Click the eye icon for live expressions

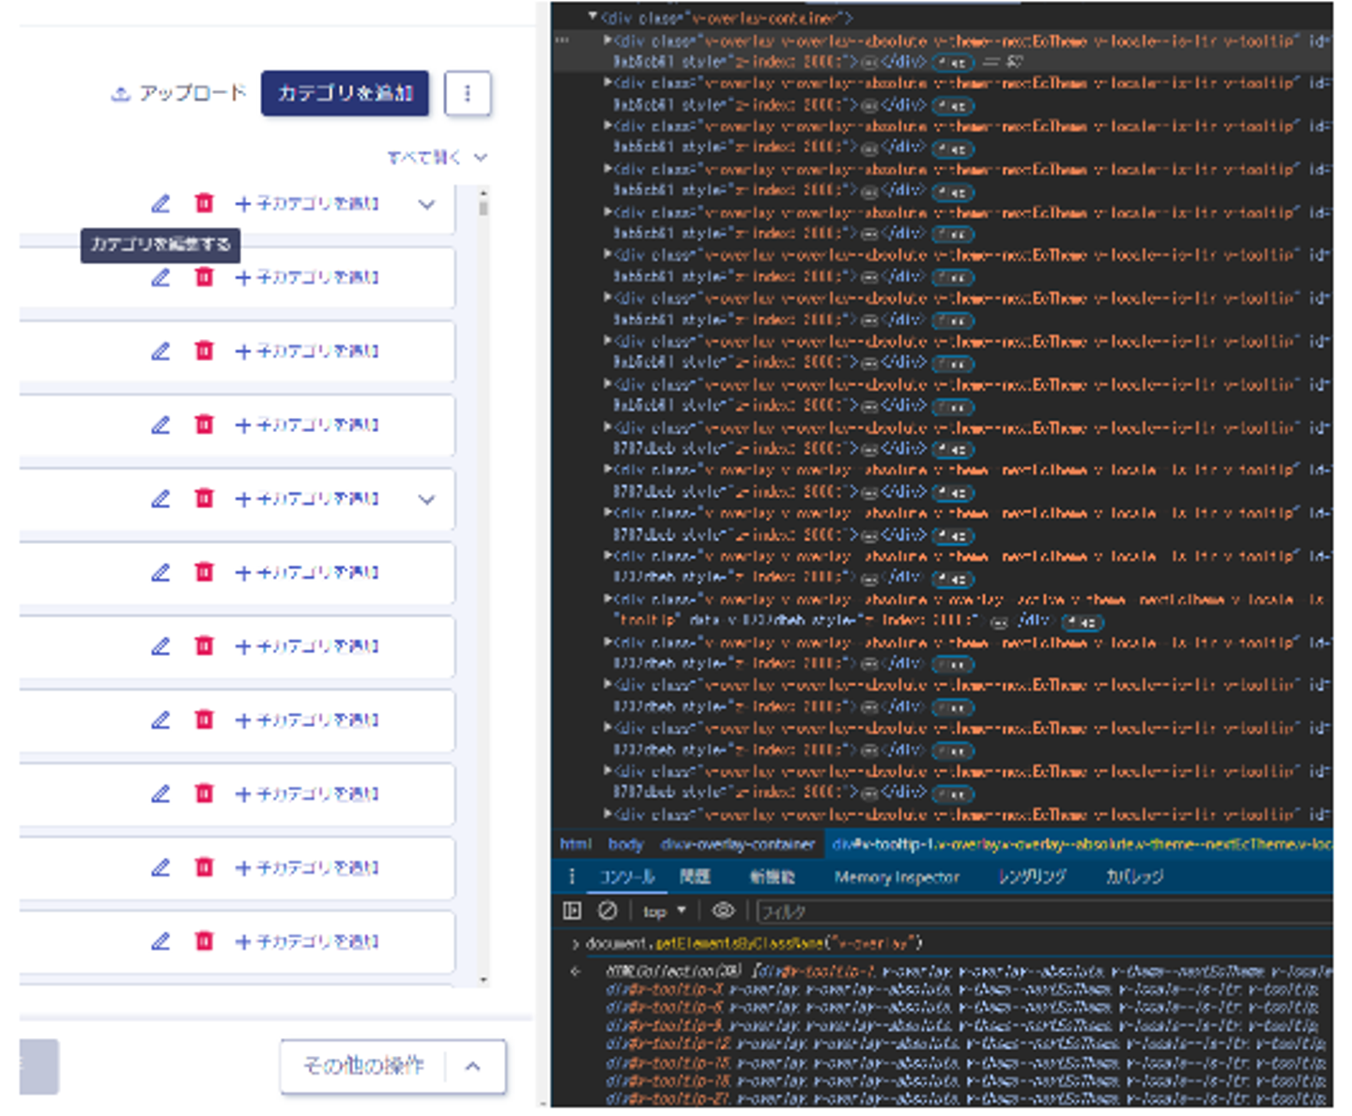pyautogui.click(x=723, y=910)
